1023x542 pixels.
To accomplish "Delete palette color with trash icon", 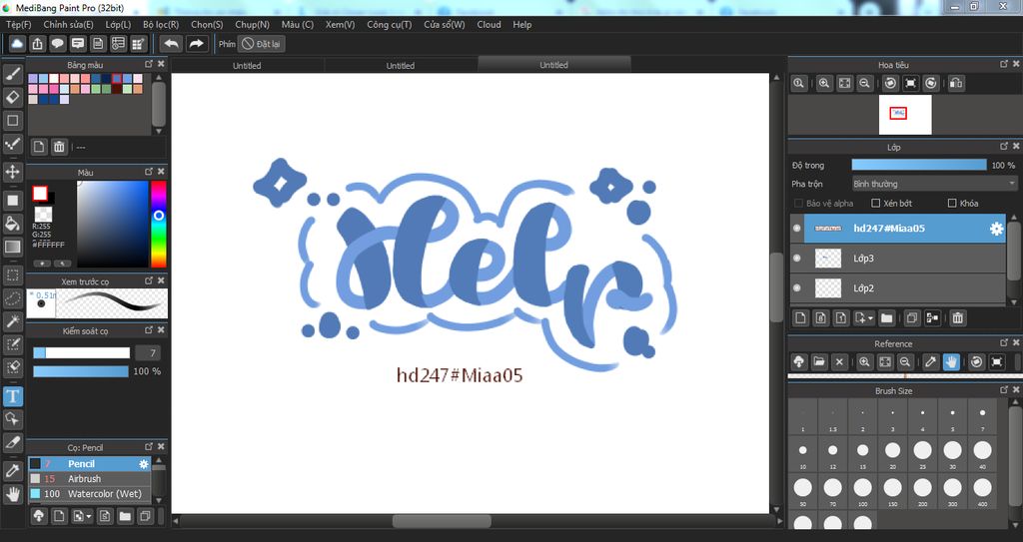I will pyautogui.click(x=59, y=147).
